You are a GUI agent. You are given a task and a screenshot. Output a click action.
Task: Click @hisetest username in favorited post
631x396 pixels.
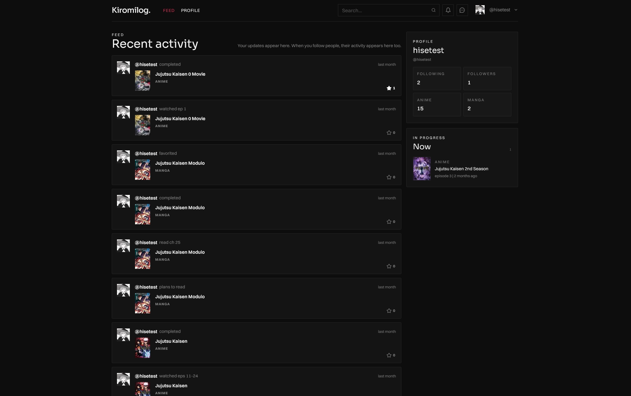click(146, 154)
